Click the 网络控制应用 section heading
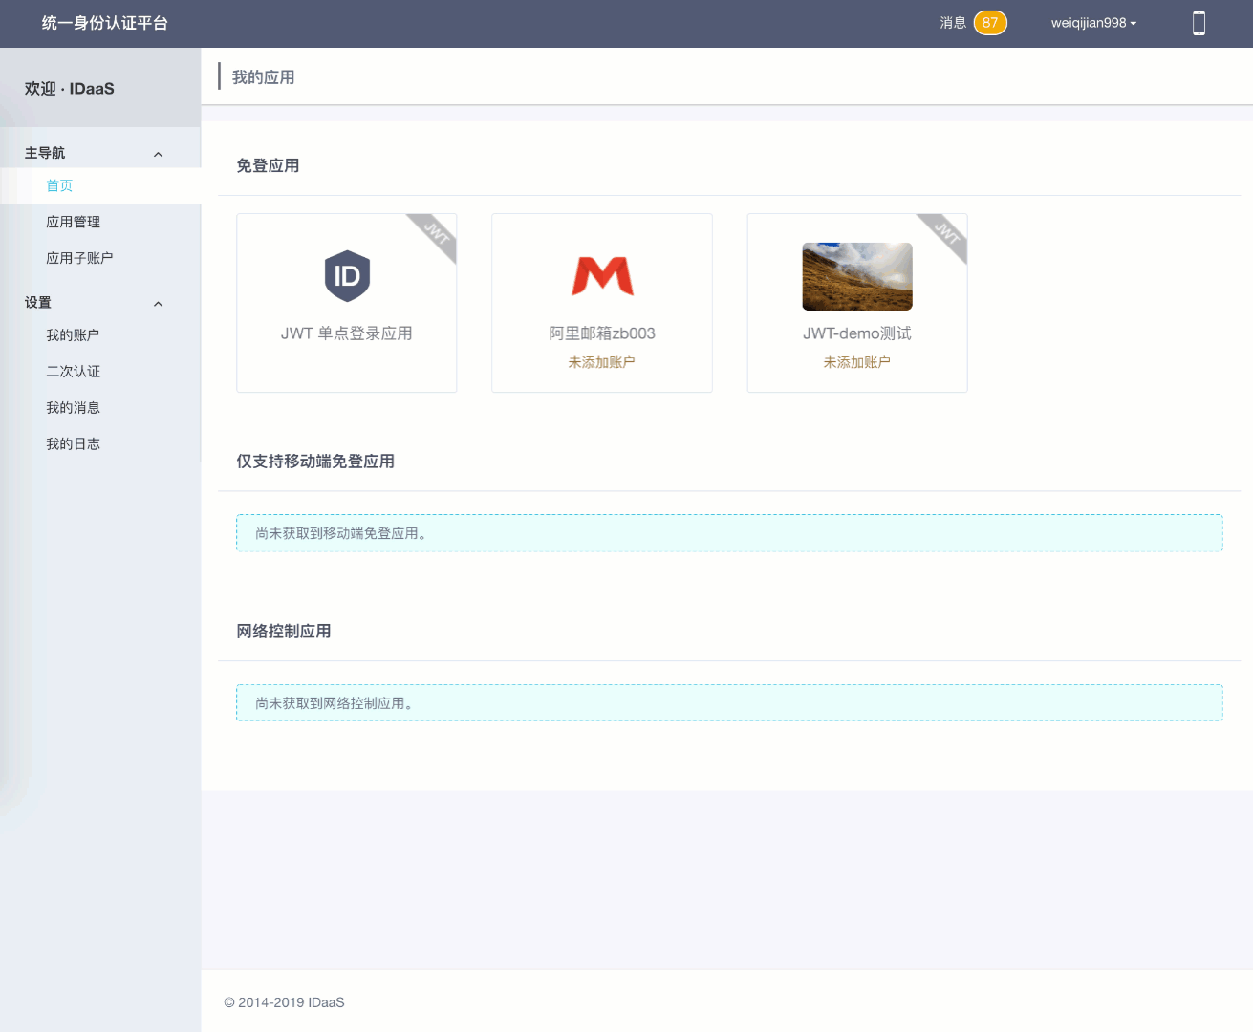The width and height of the screenshot is (1253, 1032). [x=284, y=632]
